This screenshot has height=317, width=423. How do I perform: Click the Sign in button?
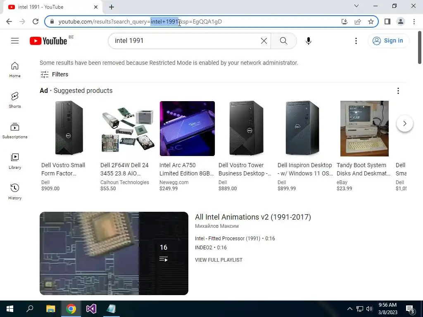(388, 41)
